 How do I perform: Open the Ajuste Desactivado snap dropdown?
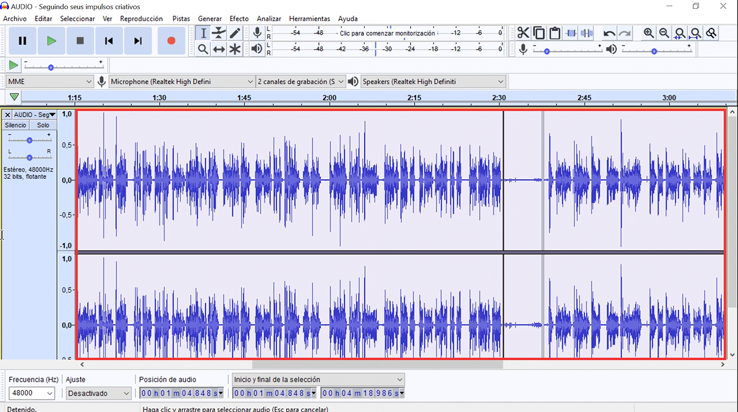click(x=99, y=393)
